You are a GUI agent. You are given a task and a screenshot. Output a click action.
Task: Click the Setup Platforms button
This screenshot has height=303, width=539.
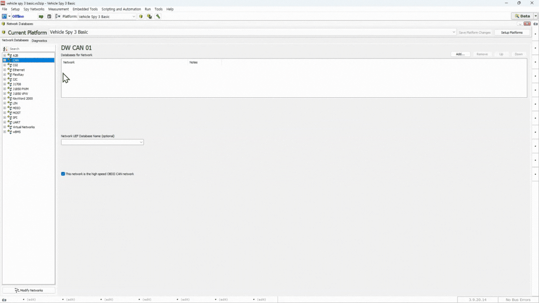click(511, 32)
